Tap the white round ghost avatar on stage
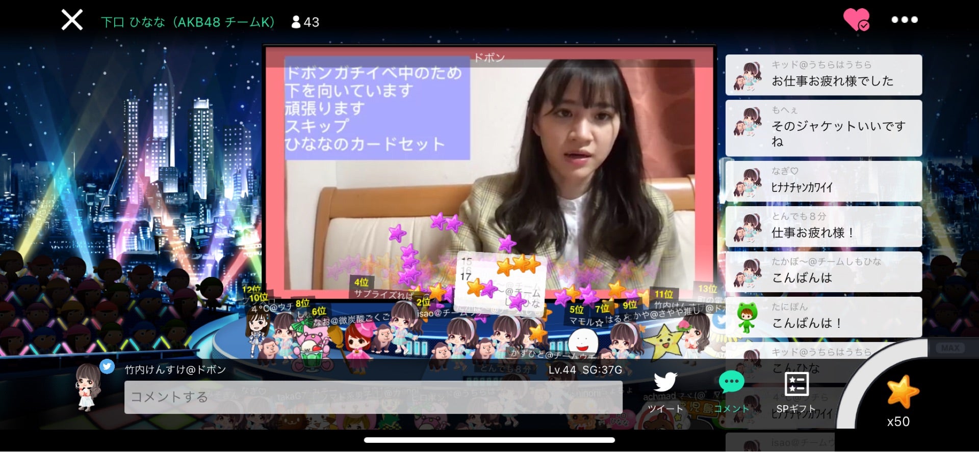979x452 pixels. coord(583,342)
